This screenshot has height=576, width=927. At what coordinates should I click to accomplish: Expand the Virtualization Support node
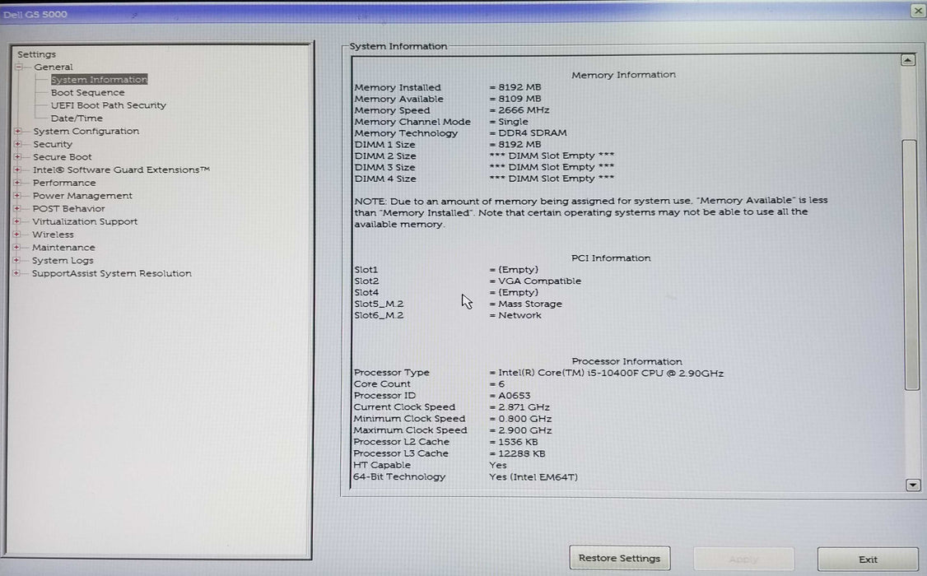[x=17, y=221]
